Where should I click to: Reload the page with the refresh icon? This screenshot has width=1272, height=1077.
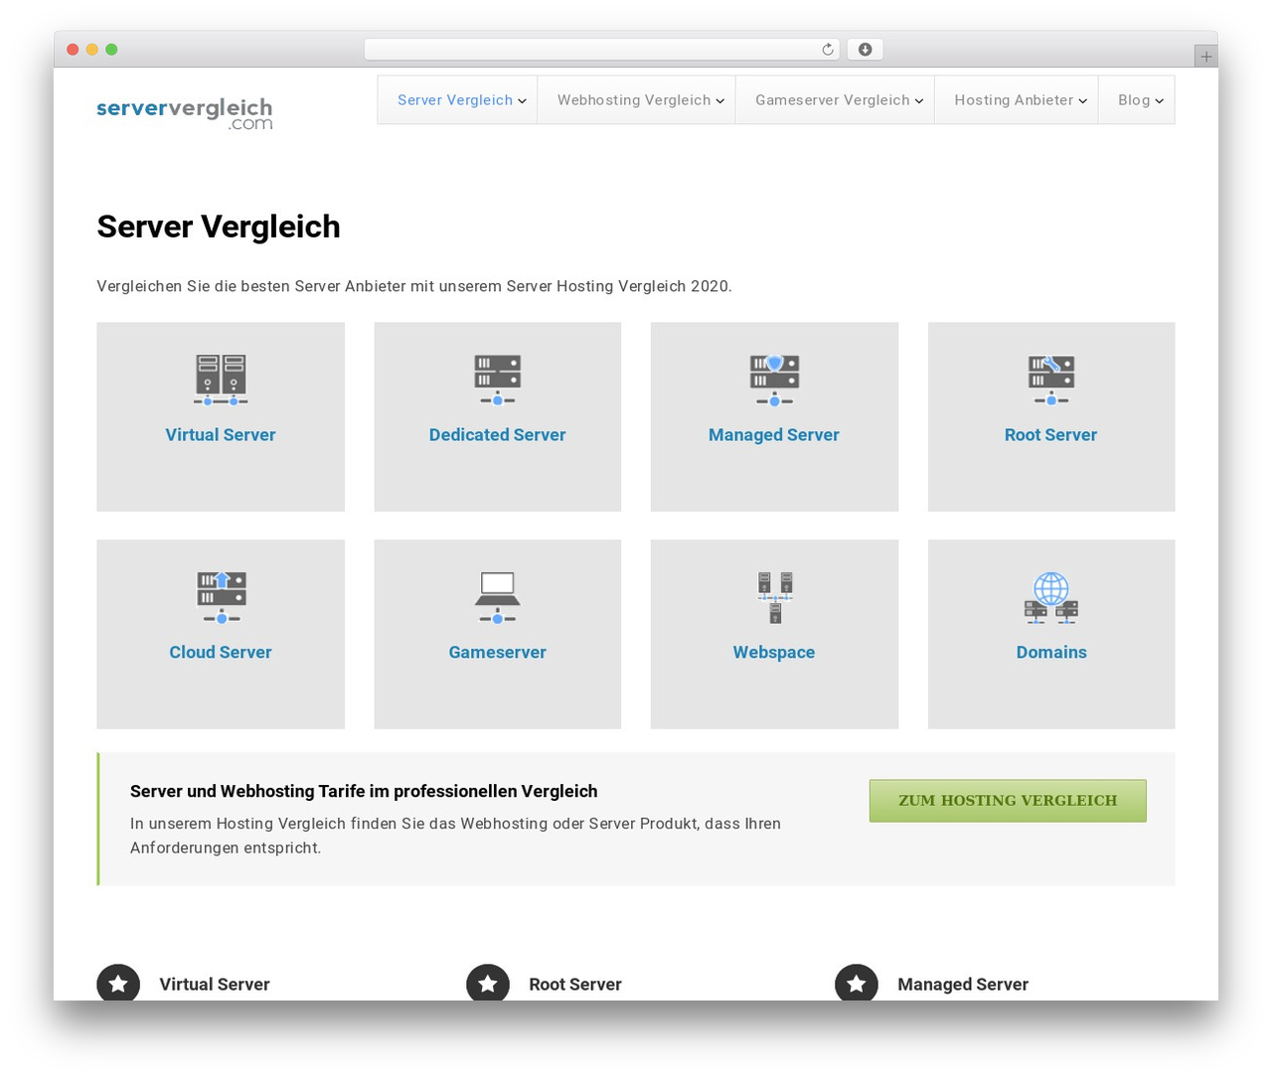(827, 50)
